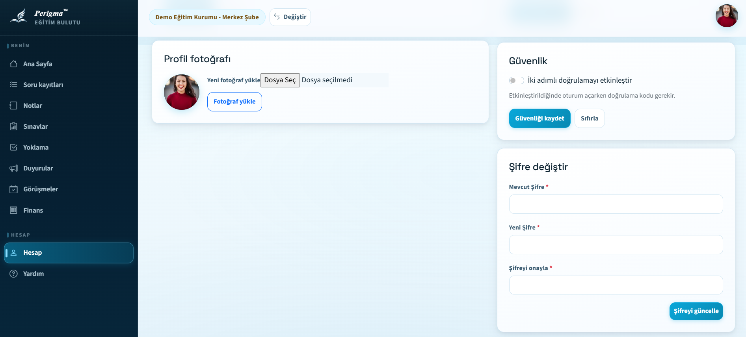This screenshot has height=337, width=746.
Task: Click the Ana Sayfa home icon
Action: [x=14, y=64]
